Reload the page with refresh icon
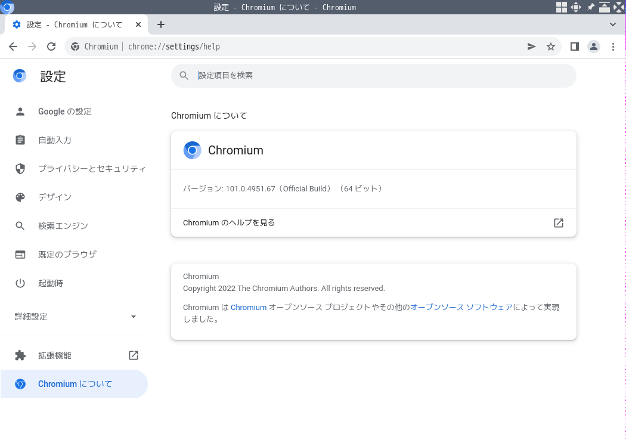This screenshot has width=626, height=443. [x=51, y=47]
